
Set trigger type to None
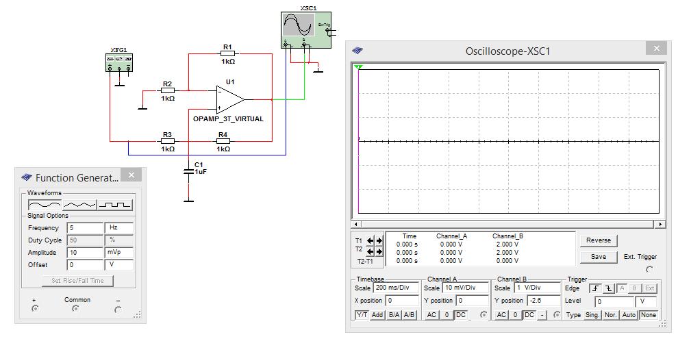(648, 315)
